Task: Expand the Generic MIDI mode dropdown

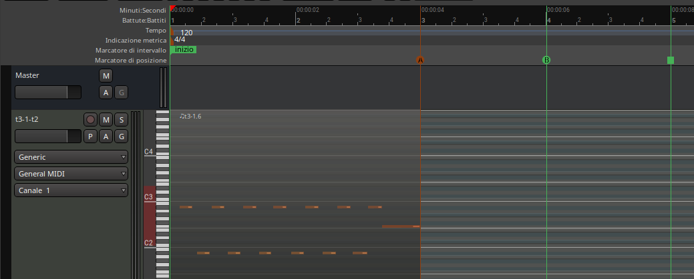Action: 71,157
